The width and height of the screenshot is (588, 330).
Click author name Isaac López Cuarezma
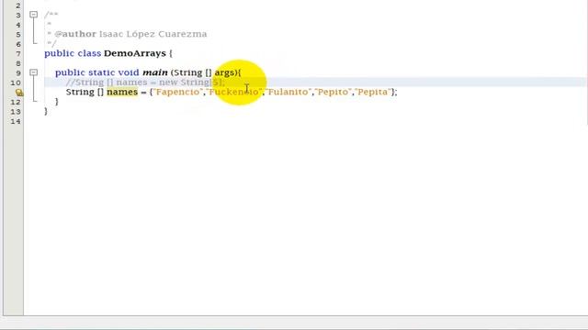click(153, 34)
